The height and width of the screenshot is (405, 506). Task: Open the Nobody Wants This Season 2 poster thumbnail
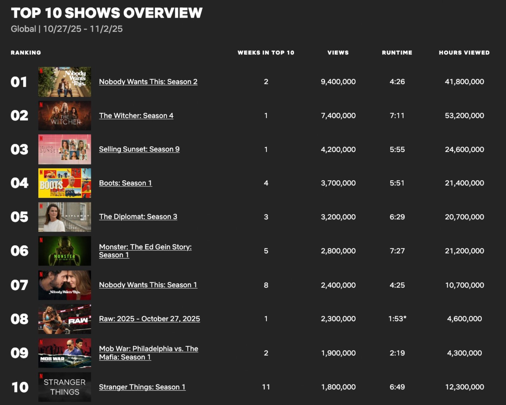coord(65,82)
